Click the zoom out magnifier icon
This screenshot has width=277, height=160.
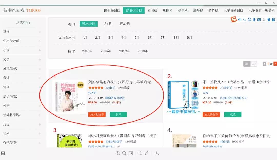(124, 153)
